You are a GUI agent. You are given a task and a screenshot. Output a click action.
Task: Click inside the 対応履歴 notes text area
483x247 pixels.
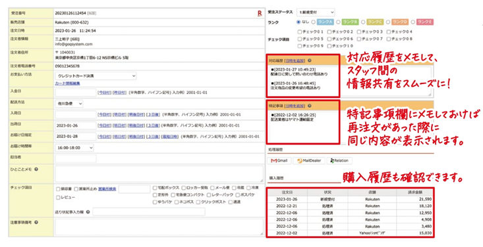click(351, 81)
